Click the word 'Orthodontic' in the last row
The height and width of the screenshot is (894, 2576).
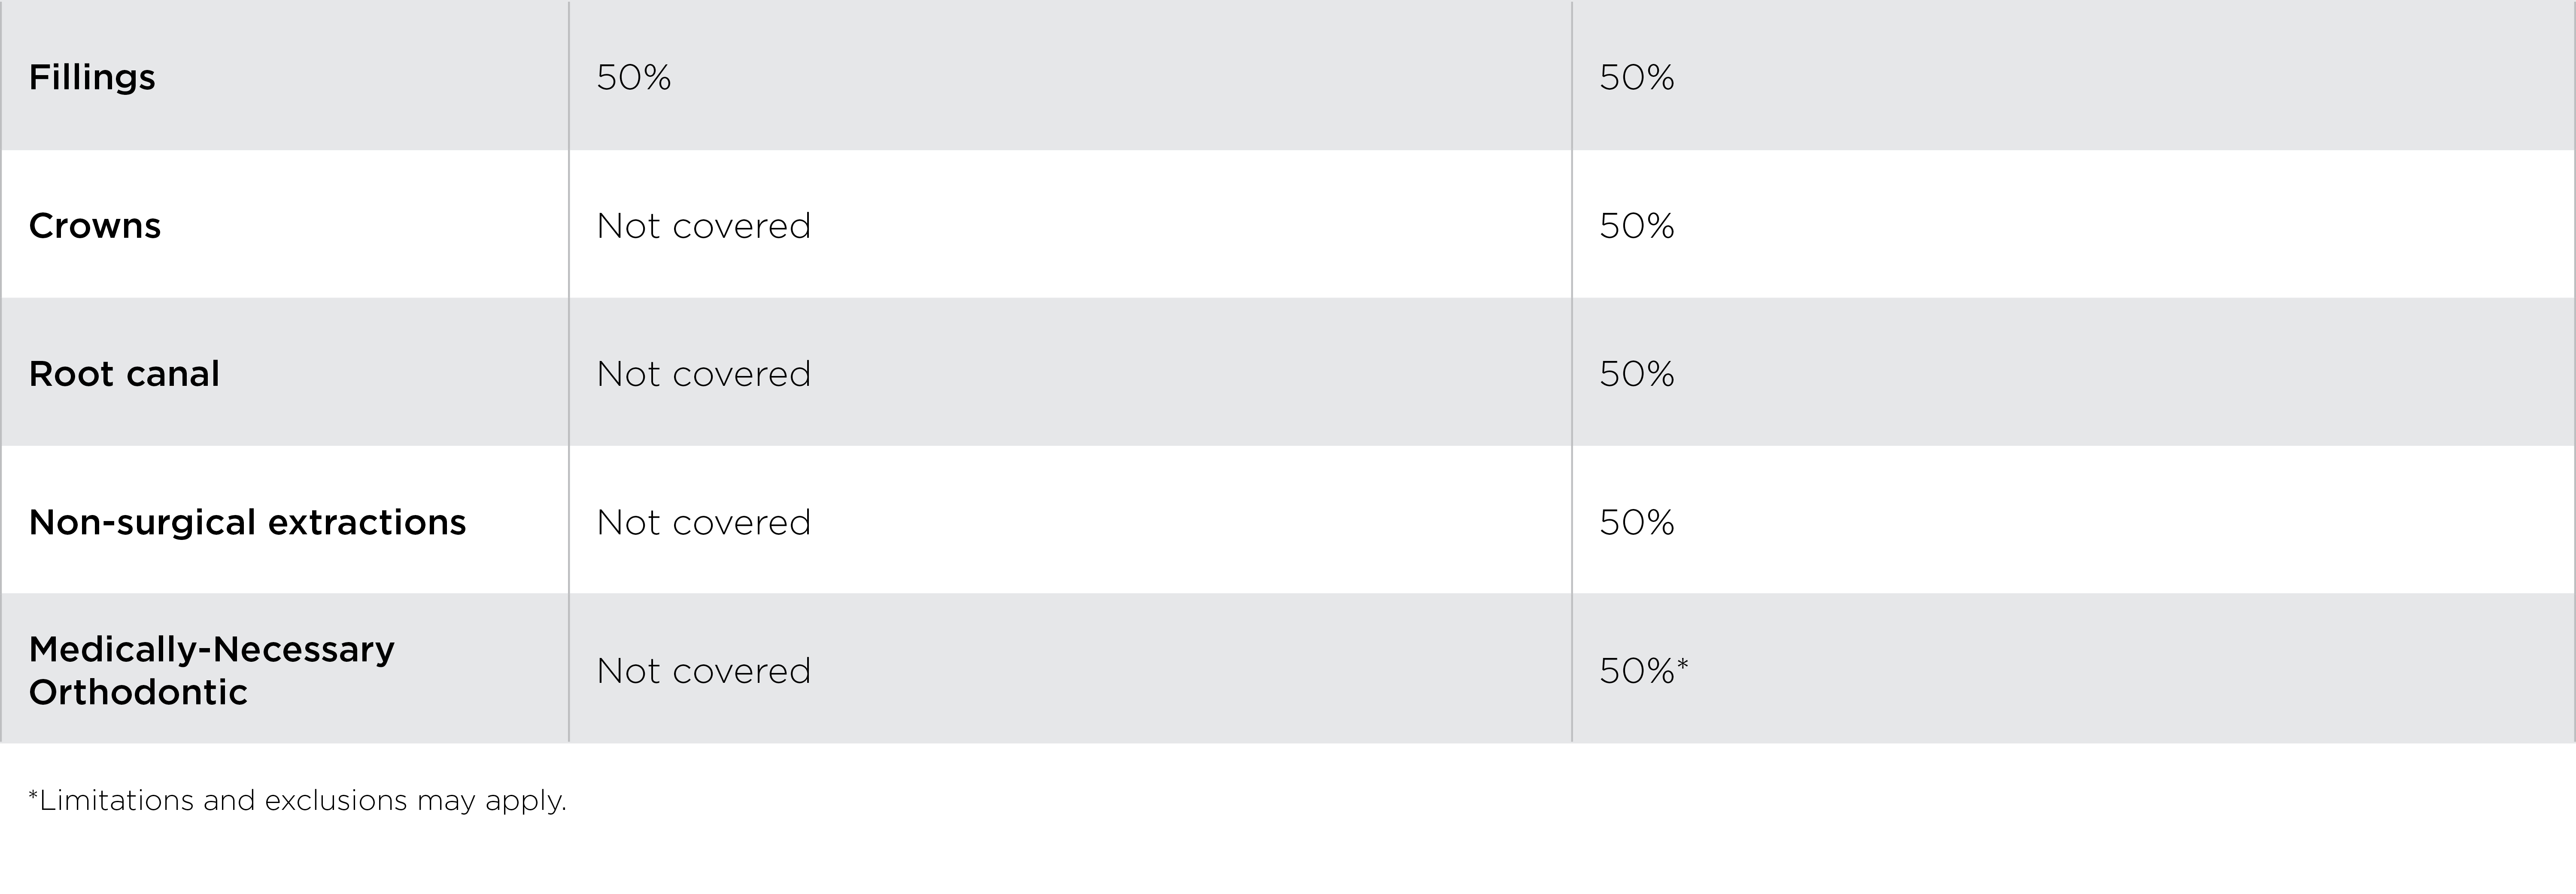pyautogui.click(x=138, y=692)
